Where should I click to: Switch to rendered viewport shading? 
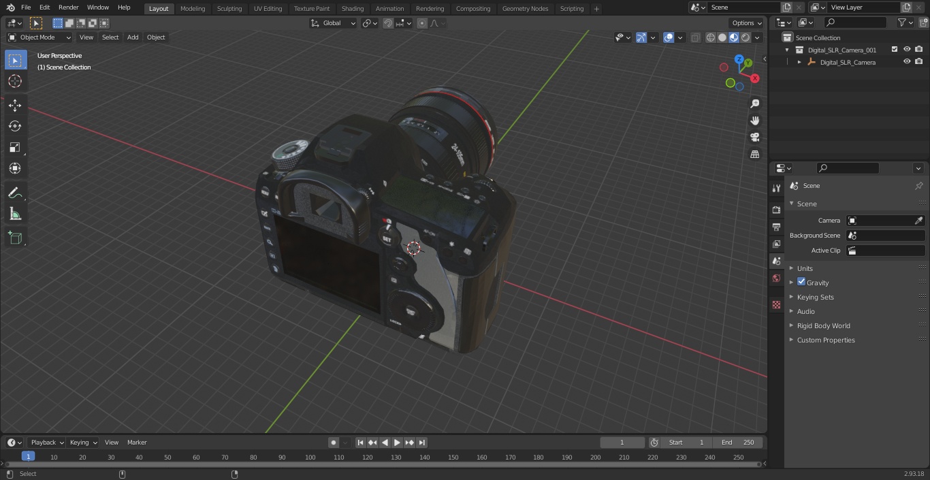pos(745,37)
